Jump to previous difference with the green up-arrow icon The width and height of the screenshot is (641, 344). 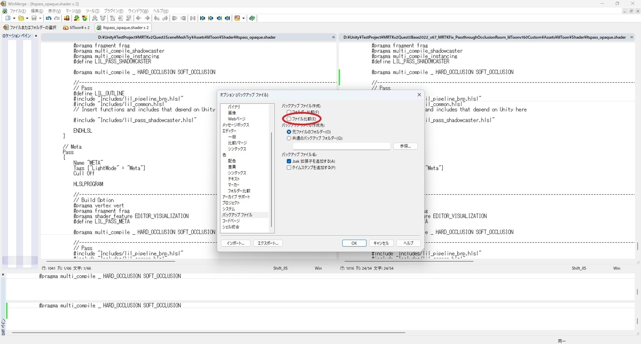84,18
